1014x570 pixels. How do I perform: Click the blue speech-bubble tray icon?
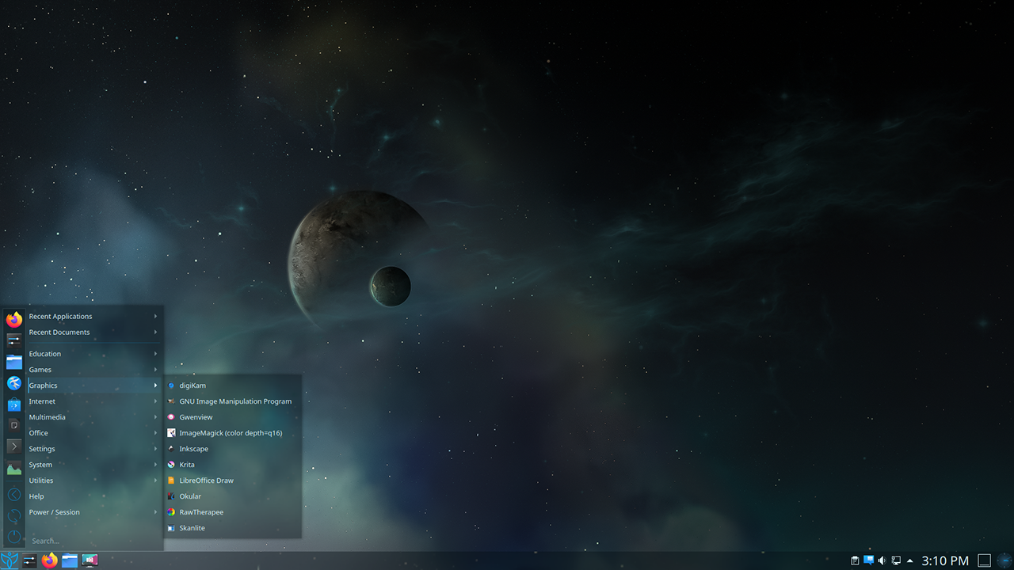click(868, 560)
